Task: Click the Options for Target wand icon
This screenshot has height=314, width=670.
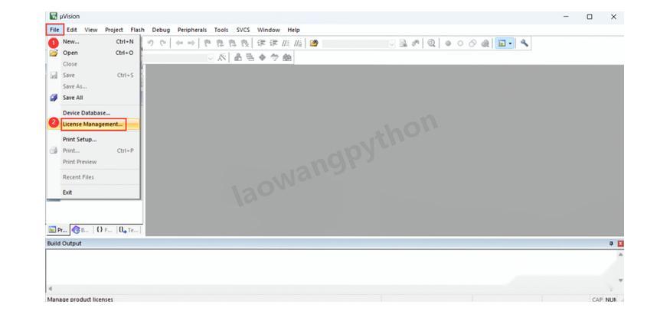Action: coord(221,57)
